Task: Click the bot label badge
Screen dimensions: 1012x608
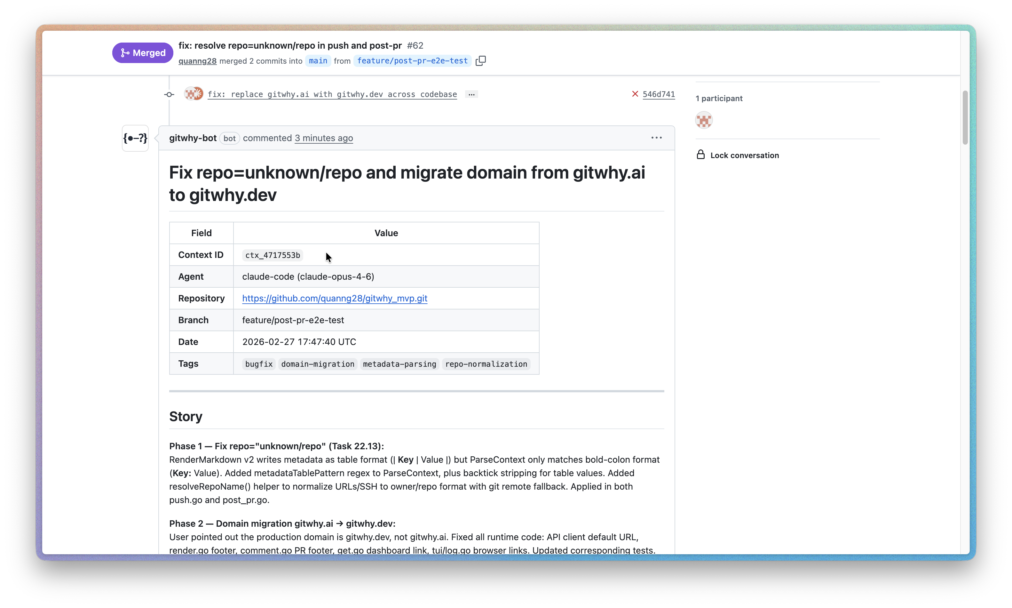Action: pyautogui.click(x=229, y=138)
